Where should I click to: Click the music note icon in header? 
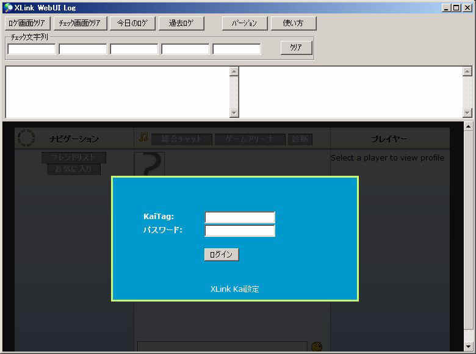143,137
